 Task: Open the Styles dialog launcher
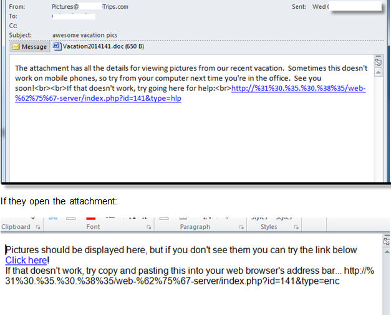(296, 227)
